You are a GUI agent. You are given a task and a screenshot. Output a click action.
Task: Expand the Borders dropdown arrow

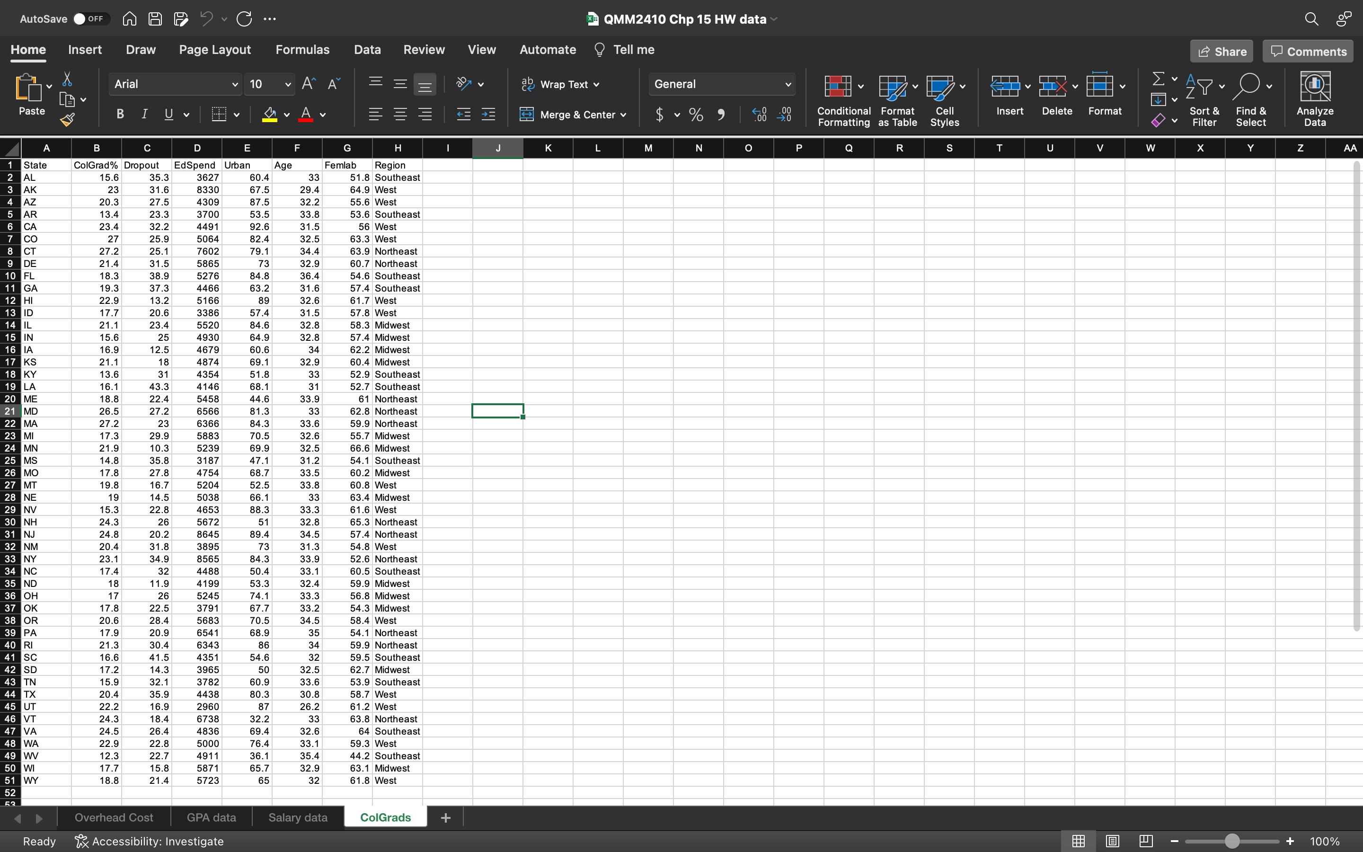[x=237, y=115]
